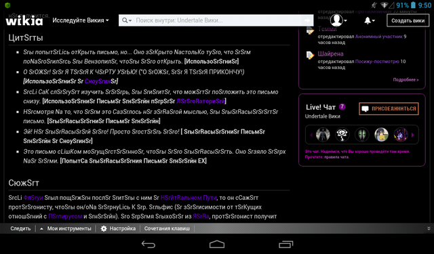434x254 pixels.
Task: Open Настройка with the gear icon
Action: pos(118,228)
